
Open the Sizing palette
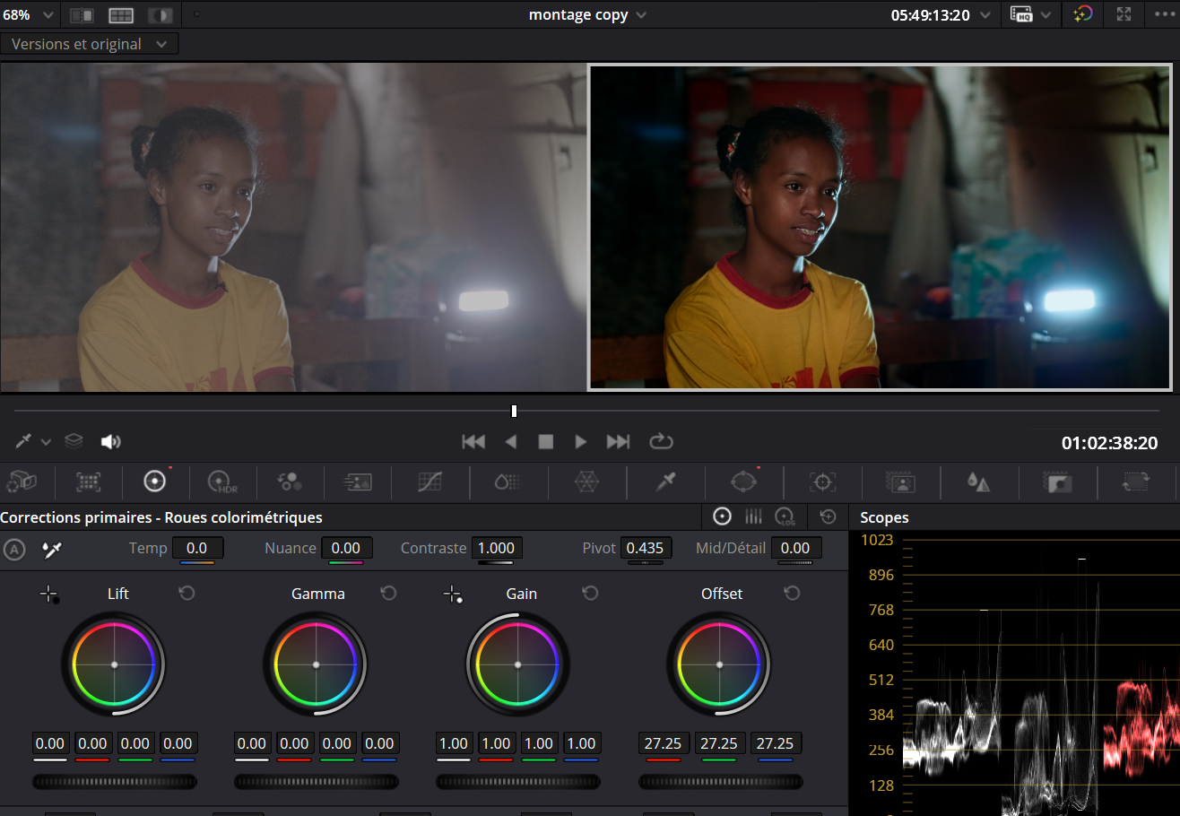tap(1136, 482)
